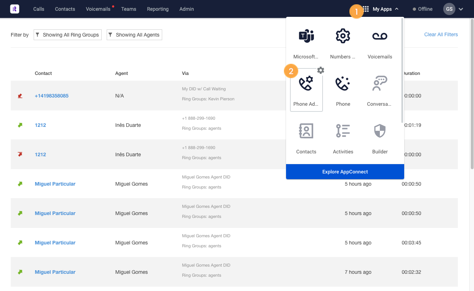The height and width of the screenshot is (291, 474).
Task: Click the Agent column header
Action: (x=122, y=73)
